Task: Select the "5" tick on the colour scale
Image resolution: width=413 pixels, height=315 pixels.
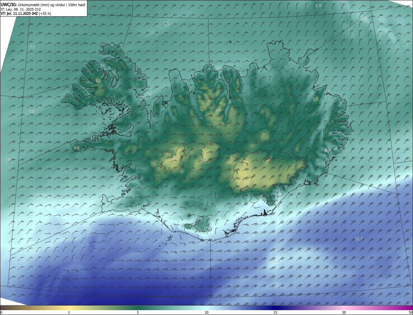Action: point(138,312)
